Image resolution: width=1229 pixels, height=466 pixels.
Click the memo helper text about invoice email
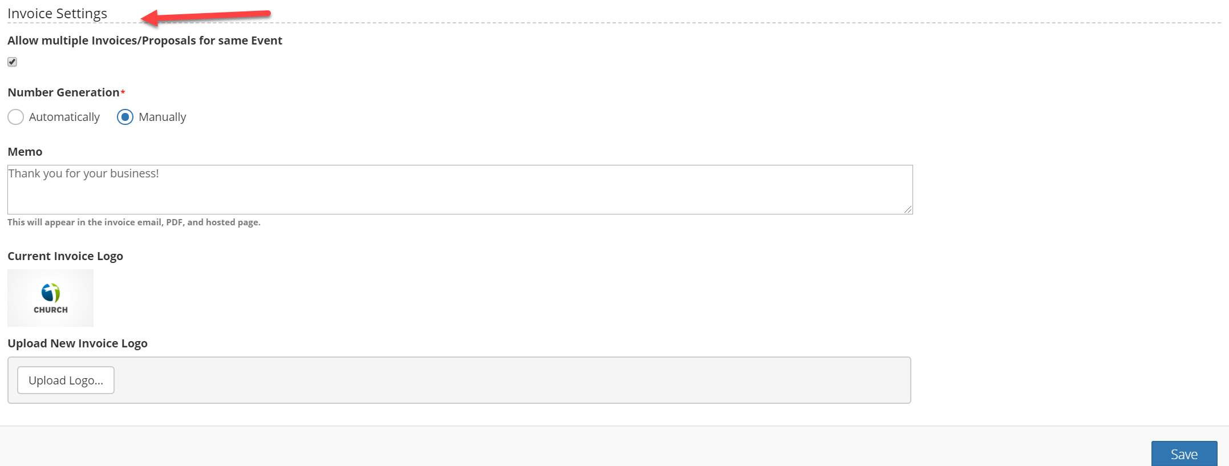tap(134, 222)
